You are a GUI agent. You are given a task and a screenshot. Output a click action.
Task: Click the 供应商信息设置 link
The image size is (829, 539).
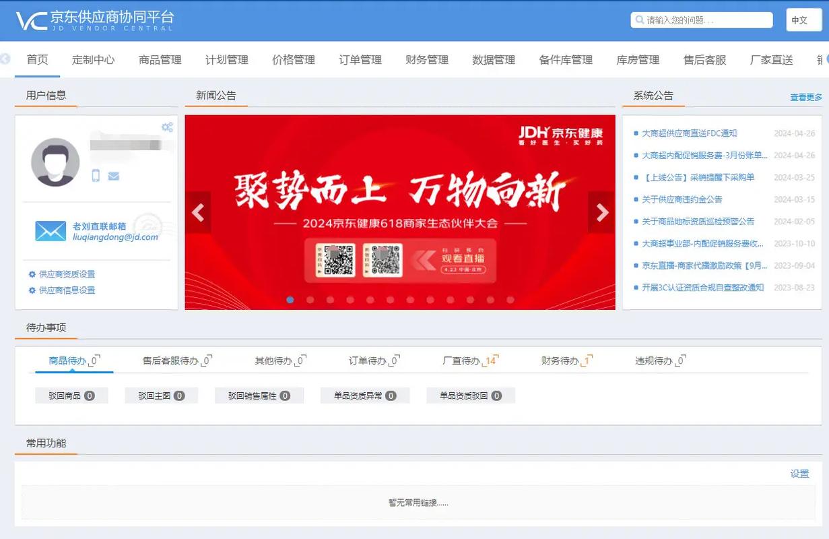67,290
